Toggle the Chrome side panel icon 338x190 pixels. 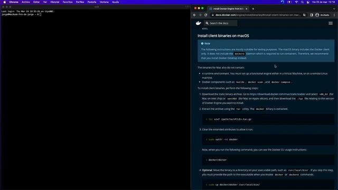312,15
